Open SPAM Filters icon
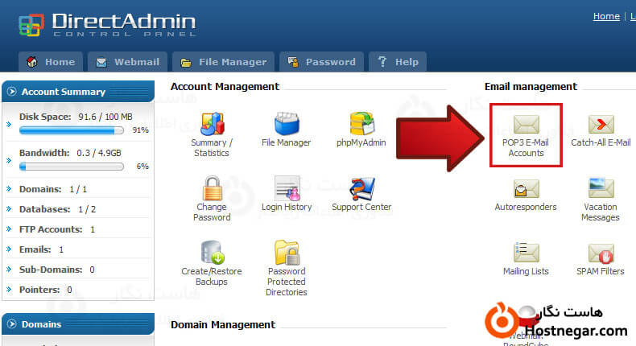The image size is (636, 346). click(x=601, y=253)
